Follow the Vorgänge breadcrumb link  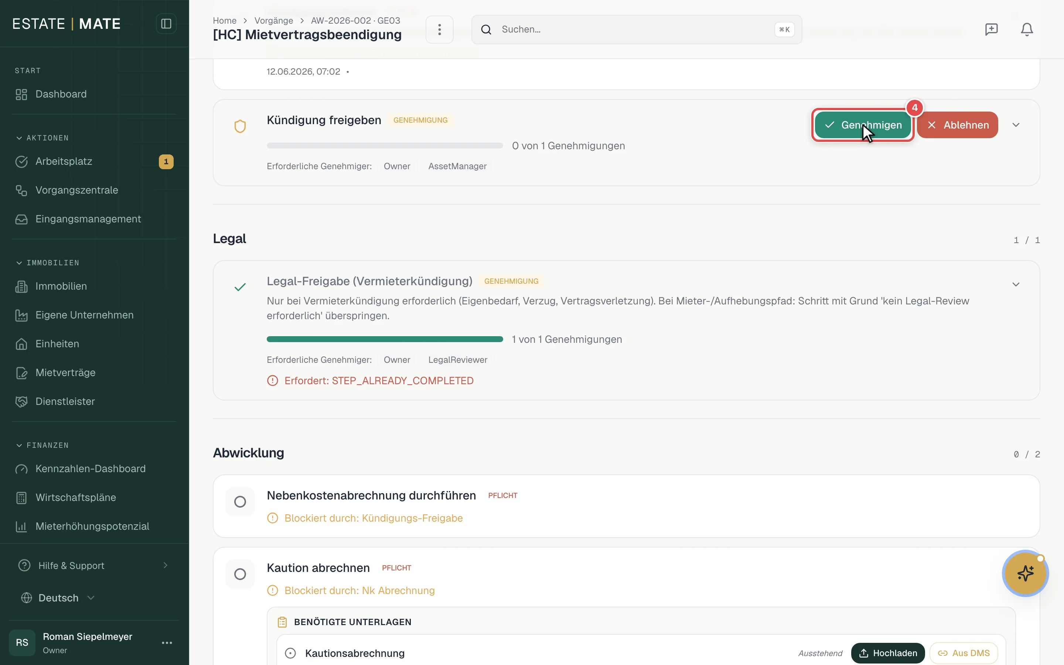(273, 21)
